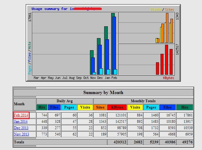This screenshot has width=202, height=150.
Task: Select the cyan Pages header under Daily Avg
Action: [69, 107]
